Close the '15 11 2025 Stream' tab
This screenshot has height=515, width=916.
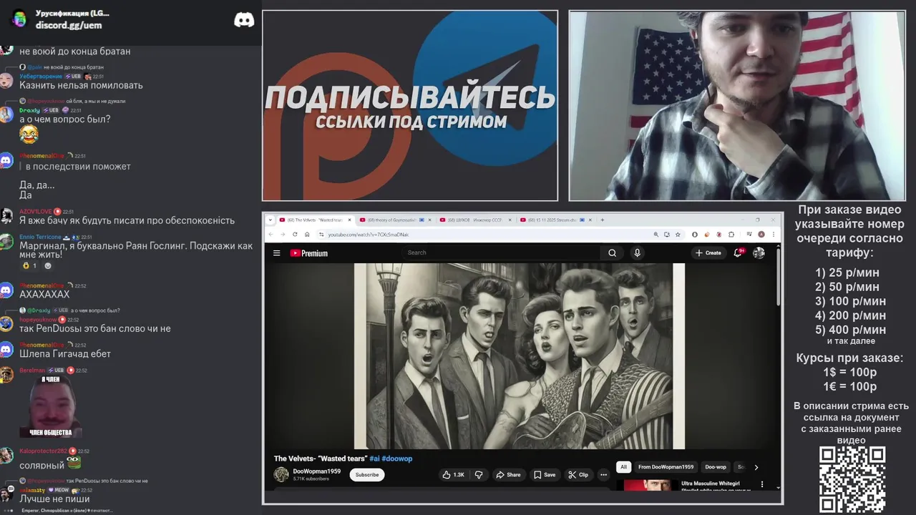click(x=591, y=220)
